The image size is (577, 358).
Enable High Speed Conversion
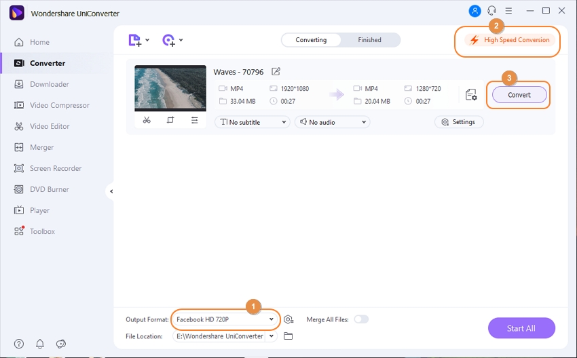click(510, 40)
